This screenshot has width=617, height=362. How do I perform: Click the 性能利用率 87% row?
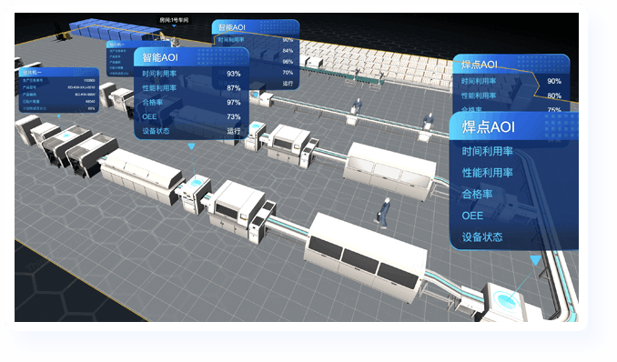(x=191, y=88)
